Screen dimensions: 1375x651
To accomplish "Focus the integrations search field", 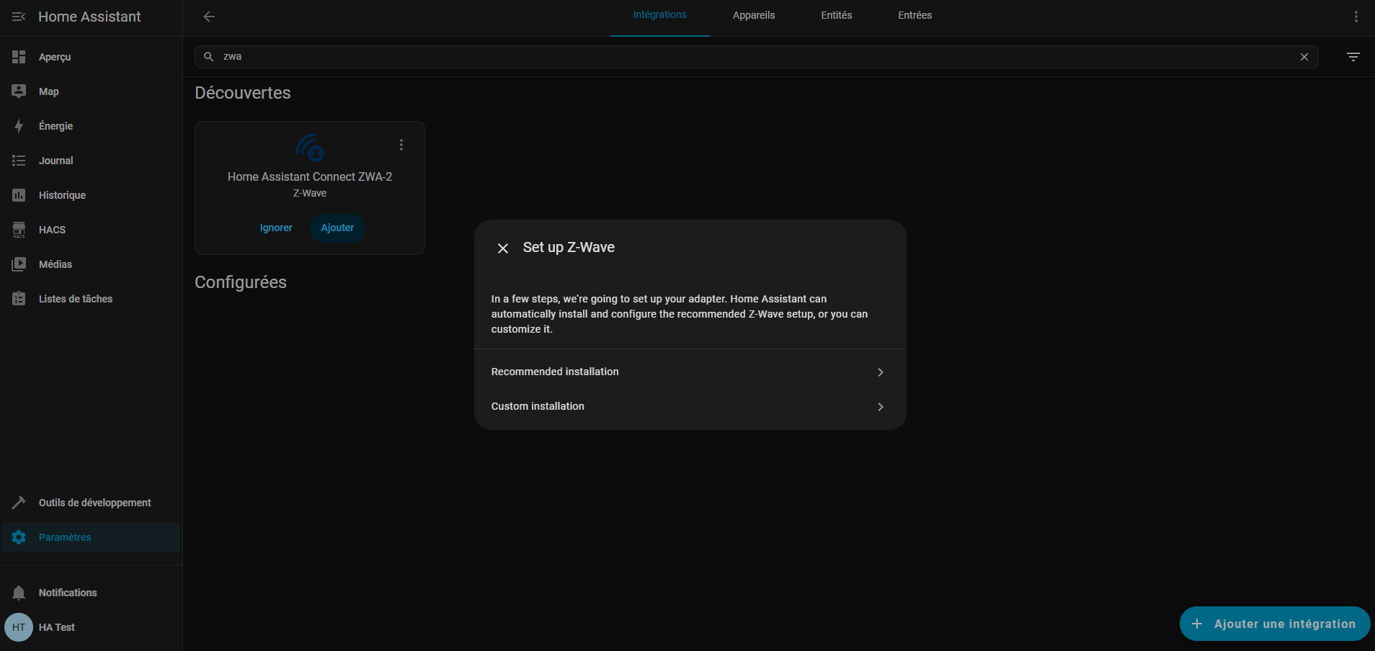I will (x=749, y=57).
